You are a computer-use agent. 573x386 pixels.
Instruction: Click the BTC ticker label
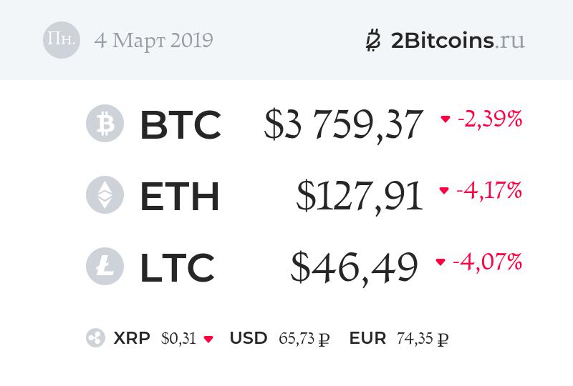pos(180,125)
